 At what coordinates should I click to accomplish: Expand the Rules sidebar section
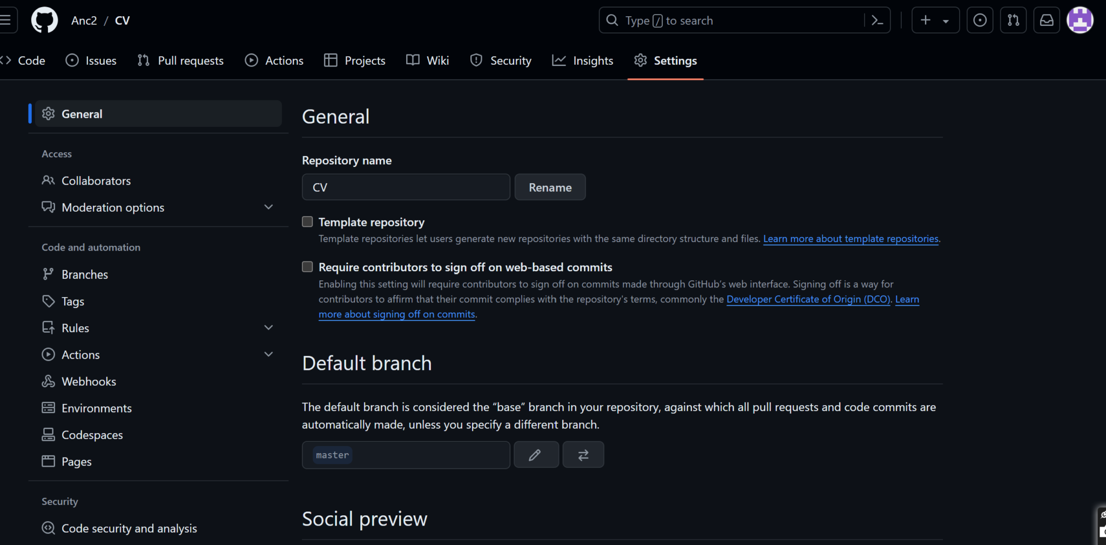click(268, 328)
